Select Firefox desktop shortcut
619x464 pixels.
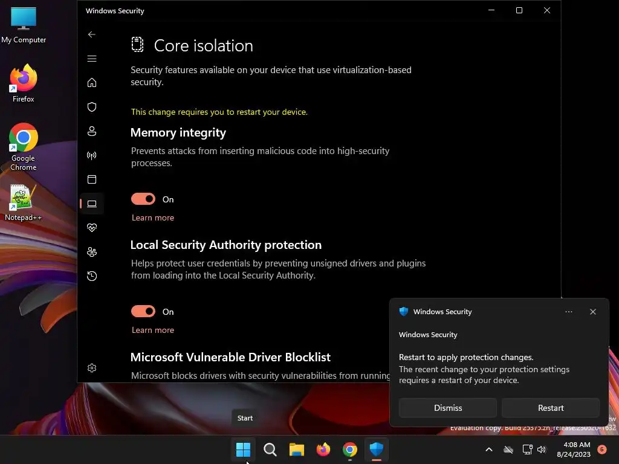(x=24, y=83)
